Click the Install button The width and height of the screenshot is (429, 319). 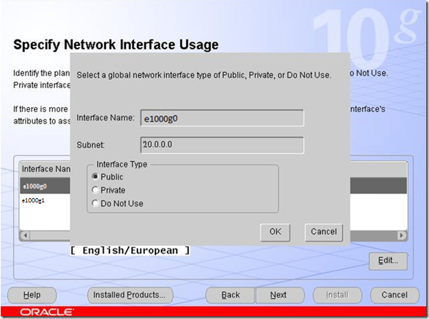pos(338,295)
